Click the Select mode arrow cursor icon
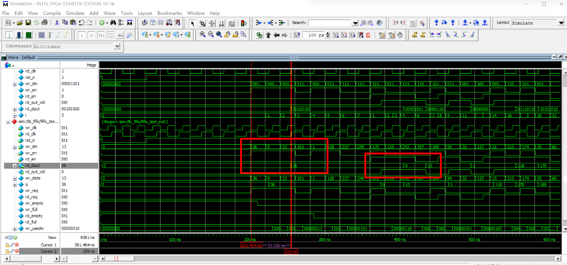Image resolution: width=567 pixels, height=265 pixels. click(x=193, y=23)
